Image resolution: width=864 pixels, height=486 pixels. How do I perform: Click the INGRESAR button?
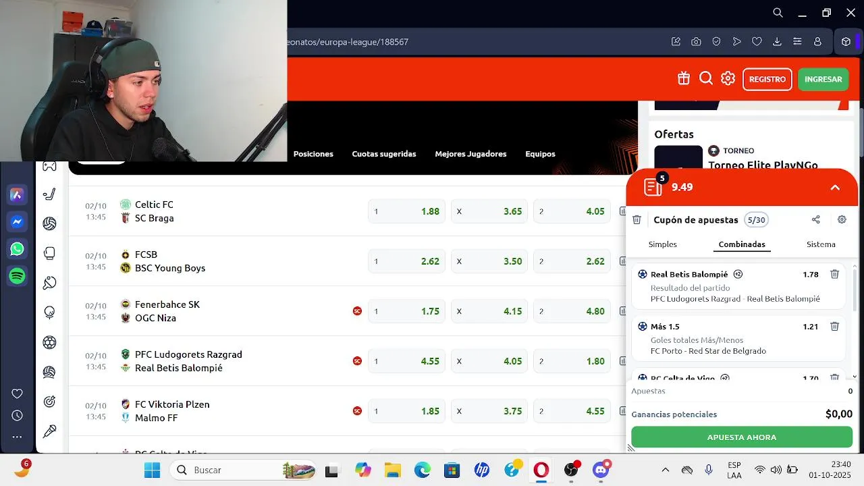tap(823, 79)
